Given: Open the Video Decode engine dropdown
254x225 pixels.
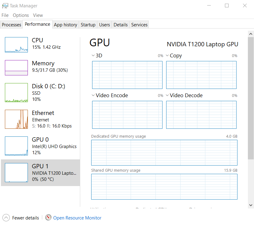Looking at the screenshot, I should pyautogui.click(x=167, y=95).
